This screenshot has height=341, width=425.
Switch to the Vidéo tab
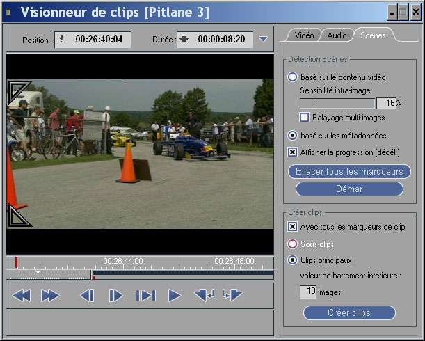tap(304, 35)
